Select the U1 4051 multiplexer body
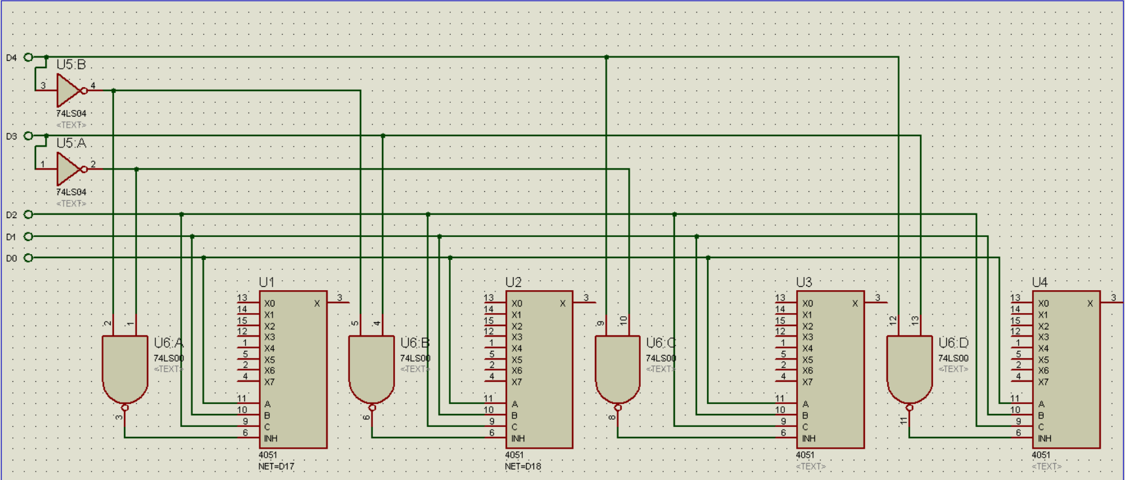The width and height of the screenshot is (1125, 480). coord(294,369)
